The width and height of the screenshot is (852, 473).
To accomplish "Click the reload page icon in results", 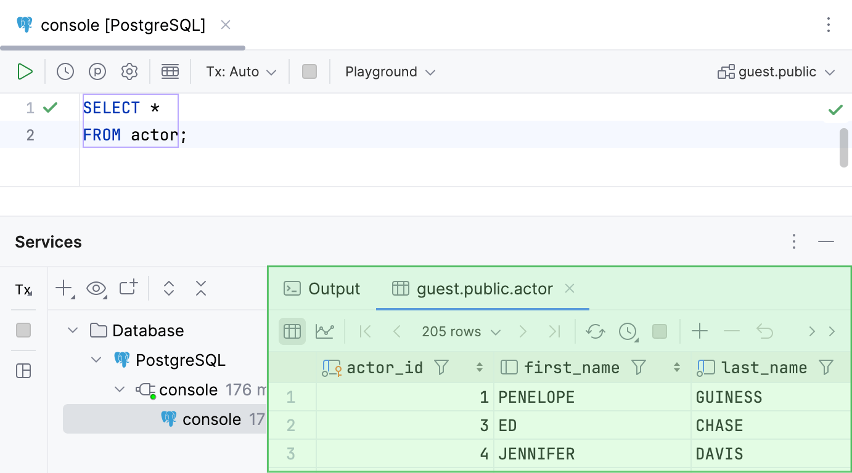I will (x=596, y=332).
